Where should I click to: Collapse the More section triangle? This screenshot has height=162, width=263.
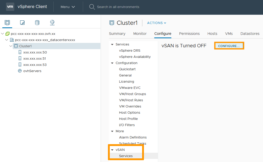tap(112, 131)
